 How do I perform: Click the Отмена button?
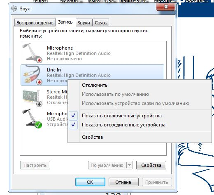point(123,182)
